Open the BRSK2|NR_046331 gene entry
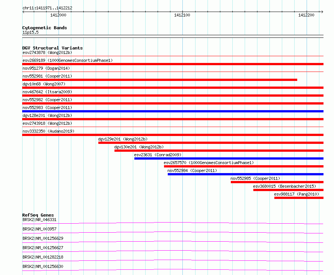The height and width of the screenshot is (275, 334). coord(39,220)
